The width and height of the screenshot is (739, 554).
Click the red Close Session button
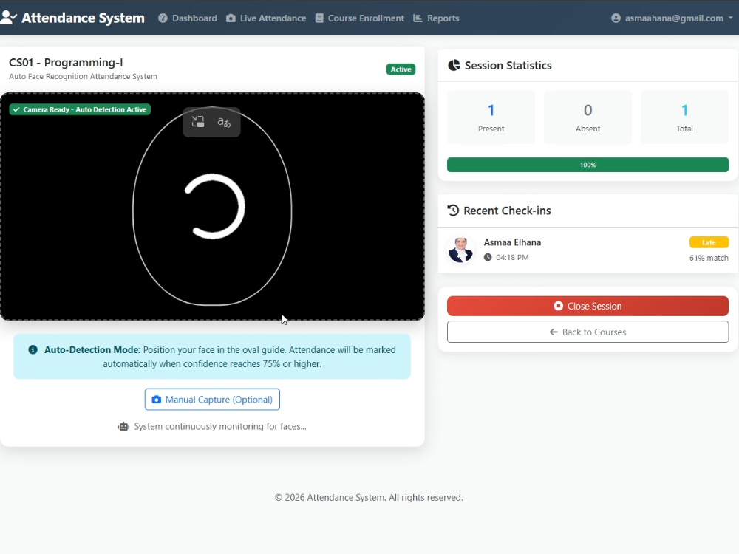coord(588,307)
